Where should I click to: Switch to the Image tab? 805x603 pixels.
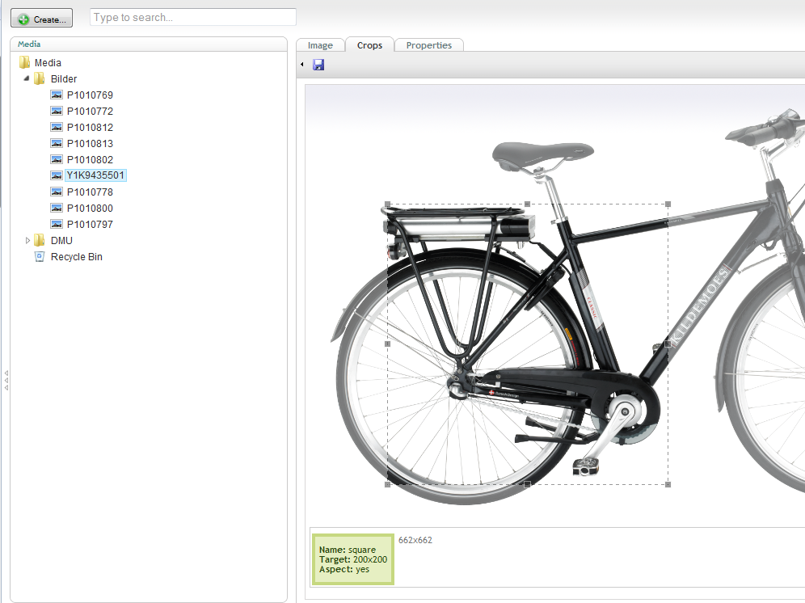pos(320,45)
